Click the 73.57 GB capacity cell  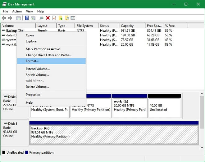click(x=127, y=40)
